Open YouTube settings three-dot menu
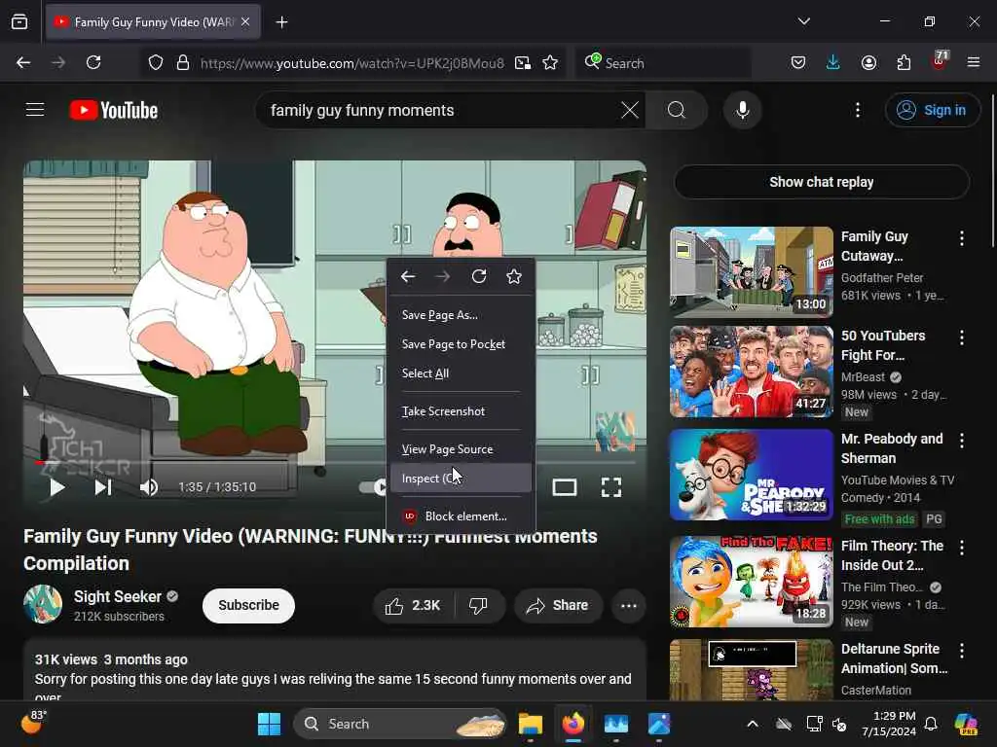The image size is (997, 747). click(858, 110)
